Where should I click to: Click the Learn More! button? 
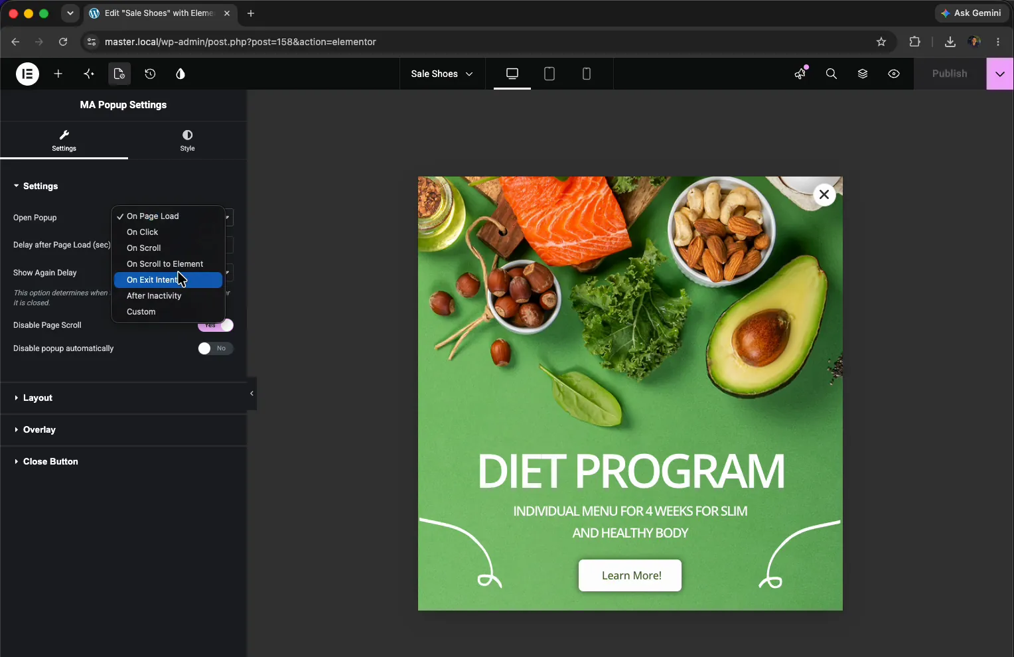pos(630,575)
